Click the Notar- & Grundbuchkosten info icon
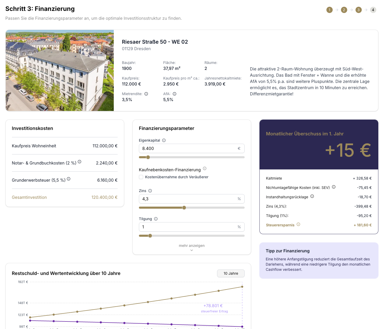 point(80,162)
